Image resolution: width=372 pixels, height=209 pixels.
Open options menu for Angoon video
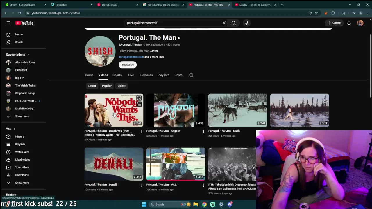click(x=203, y=131)
